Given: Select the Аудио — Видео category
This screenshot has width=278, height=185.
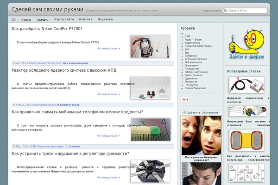Looking at the screenshot, I should point(193,40).
